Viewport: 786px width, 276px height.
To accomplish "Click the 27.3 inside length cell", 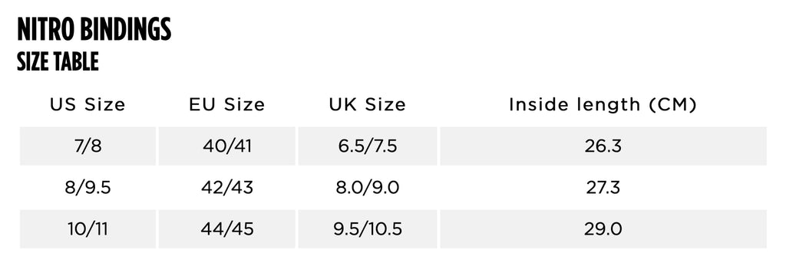I will pyautogui.click(x=603, y=187).
